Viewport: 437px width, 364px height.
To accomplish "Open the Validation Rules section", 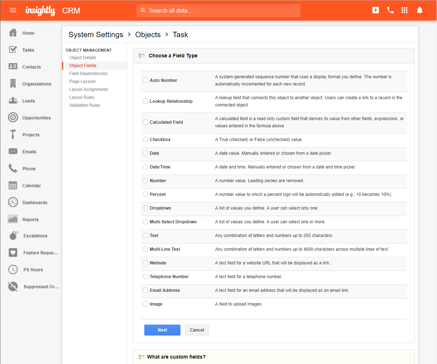I will click(x=85, y=105).
